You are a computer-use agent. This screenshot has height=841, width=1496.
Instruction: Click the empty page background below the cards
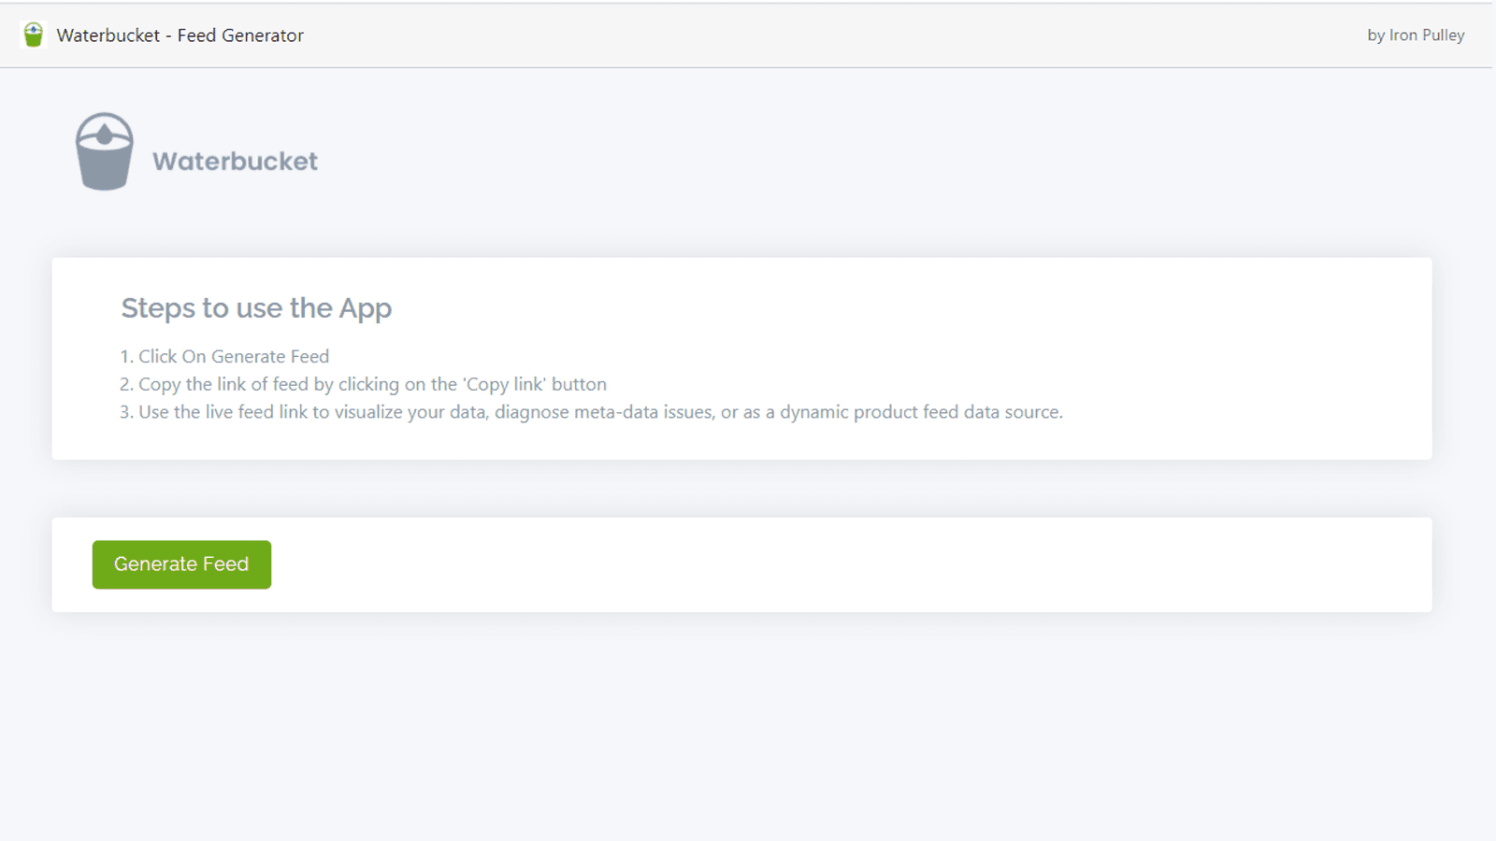coord(748,729)
